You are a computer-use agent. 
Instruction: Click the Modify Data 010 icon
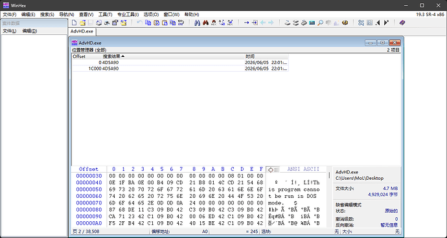tap(181, 23)
